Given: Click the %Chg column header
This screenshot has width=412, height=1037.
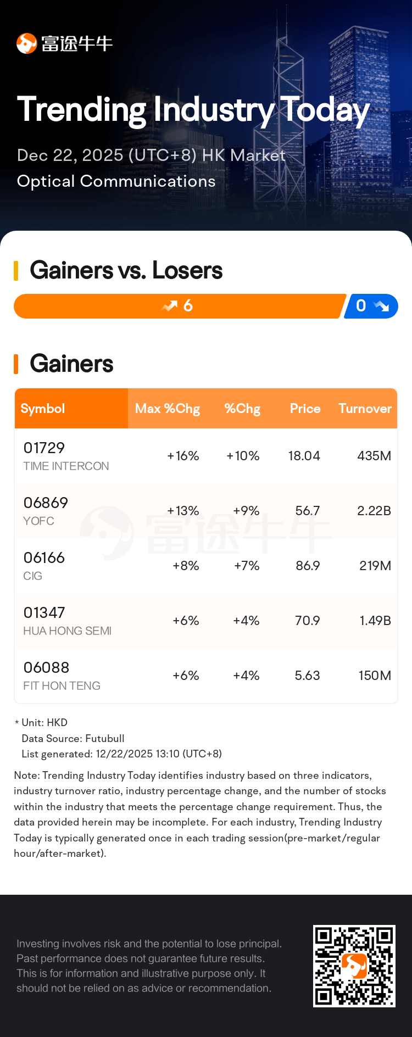Looking at the screenshot, I should tap(242, 409).
